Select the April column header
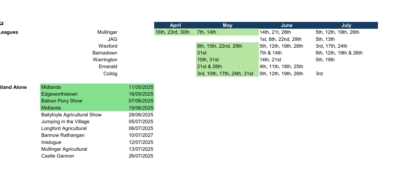The width and height of the screenshot is (402, 183). [x=175, y=25]
